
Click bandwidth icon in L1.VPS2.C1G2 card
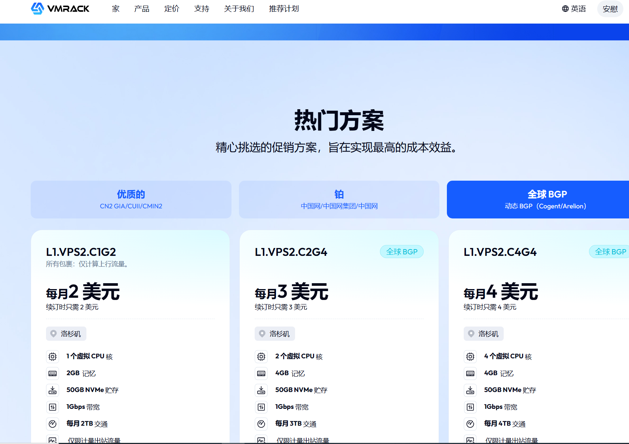[x=53, y=407]
